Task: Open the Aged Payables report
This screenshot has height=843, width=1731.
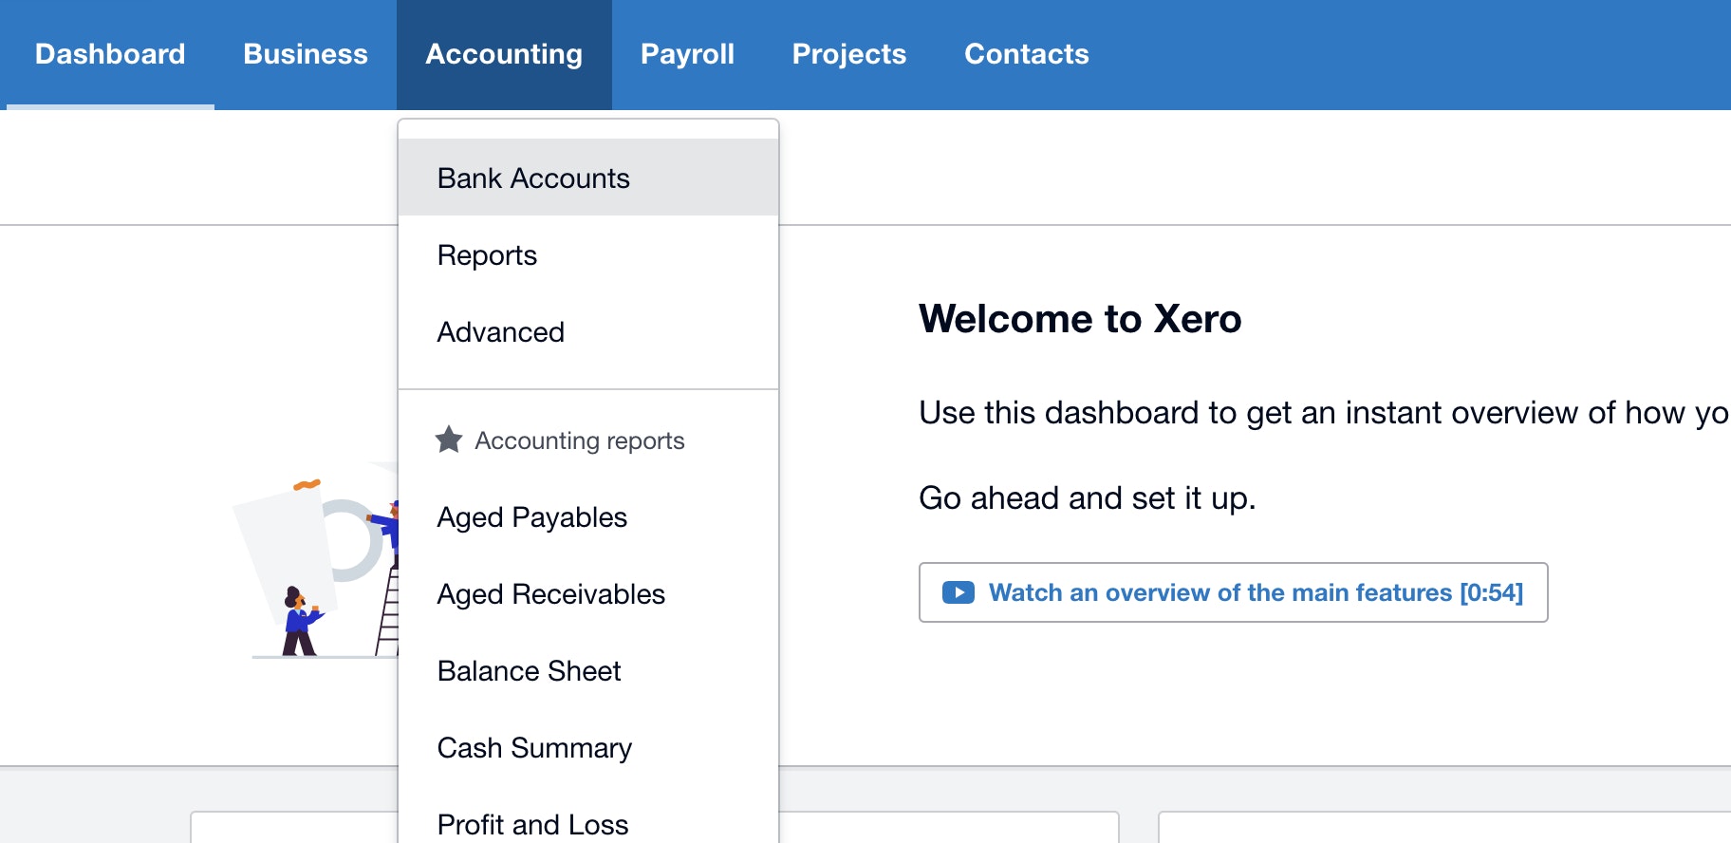Action: pos(588,516)
